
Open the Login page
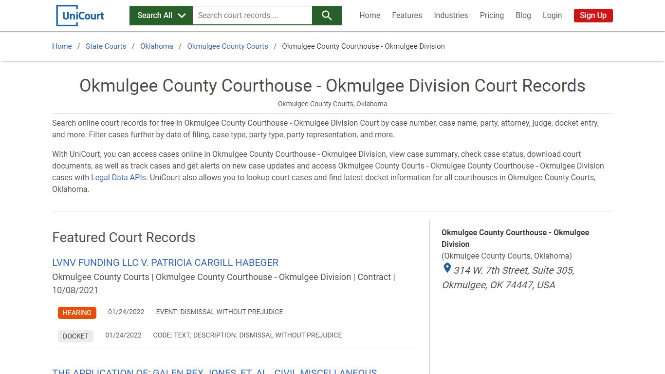click(552, 16)
